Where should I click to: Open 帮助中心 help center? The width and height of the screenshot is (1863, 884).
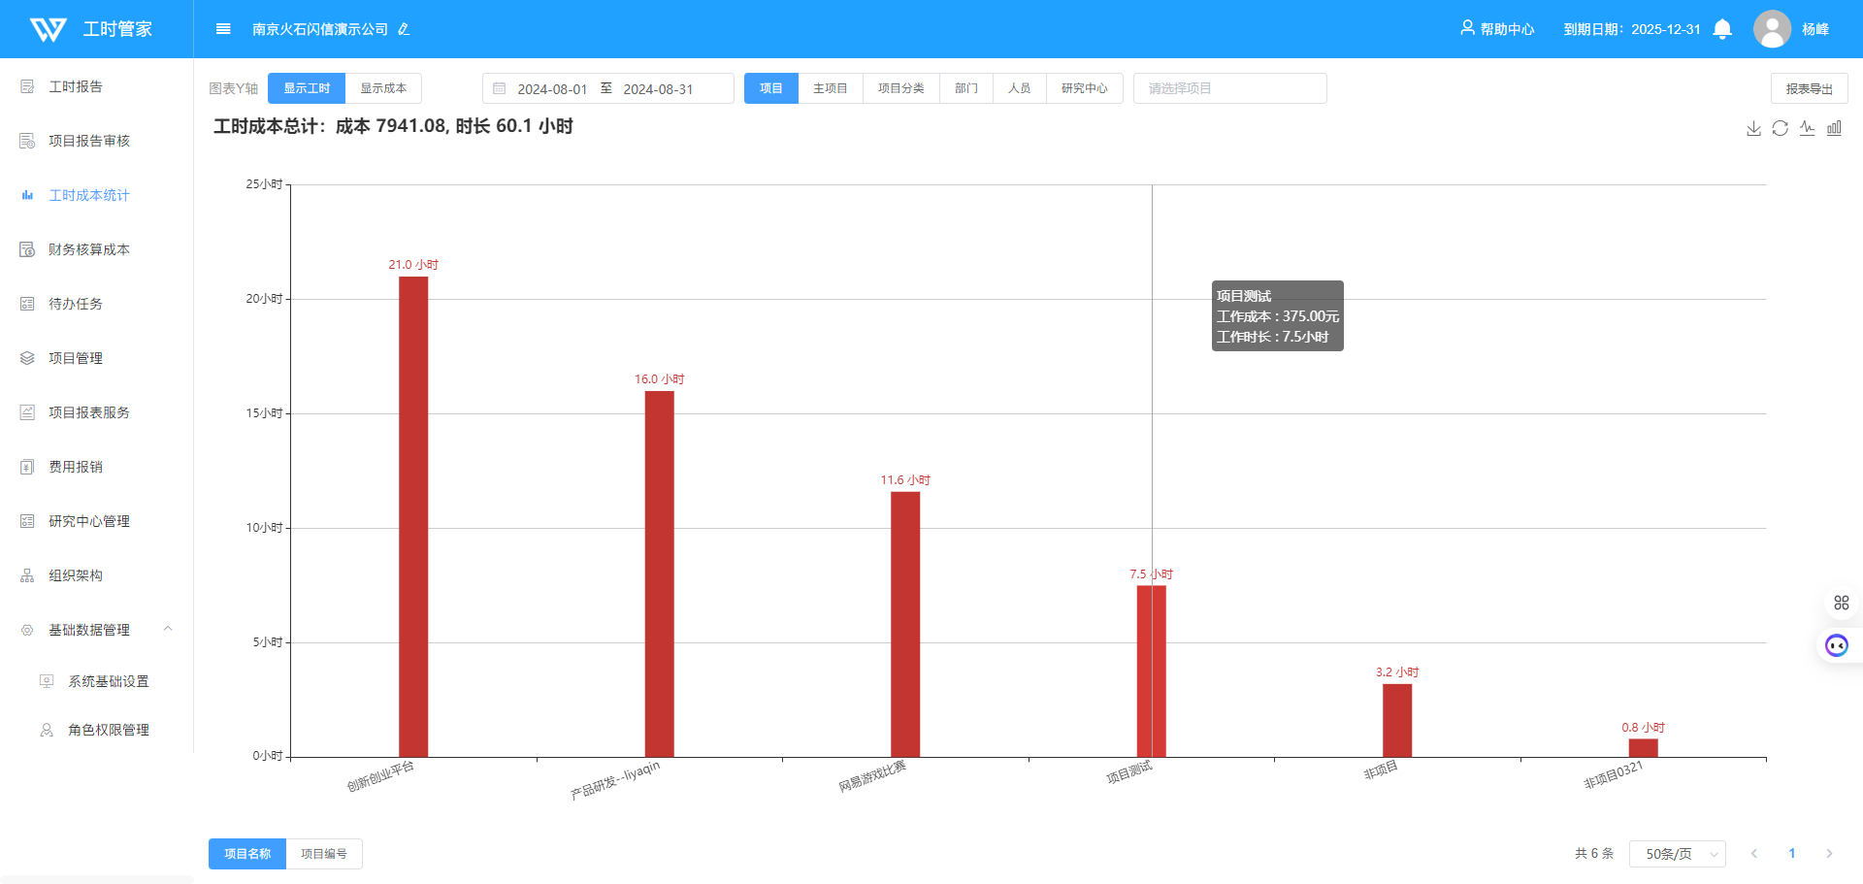coord(1497,29)
